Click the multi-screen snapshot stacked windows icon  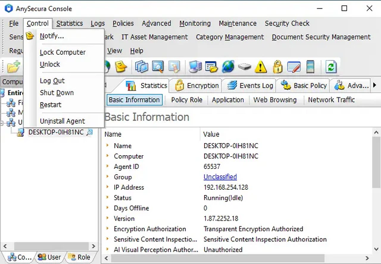(142, 67)
